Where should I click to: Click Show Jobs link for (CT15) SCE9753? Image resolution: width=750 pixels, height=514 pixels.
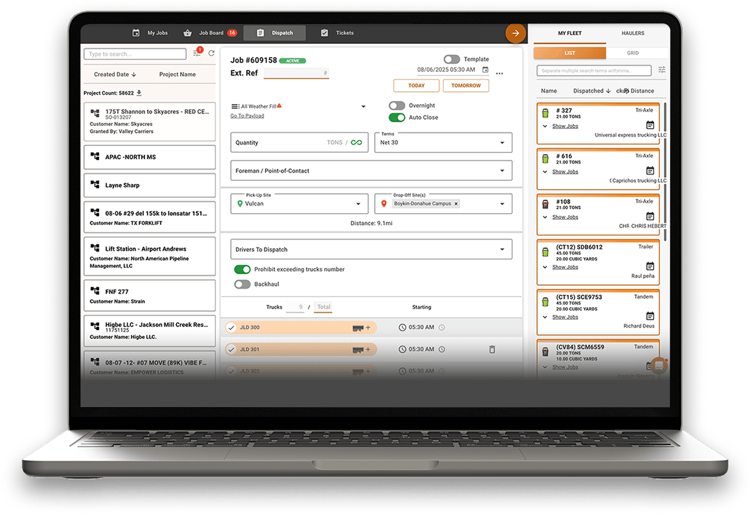(x=565, y=317)
